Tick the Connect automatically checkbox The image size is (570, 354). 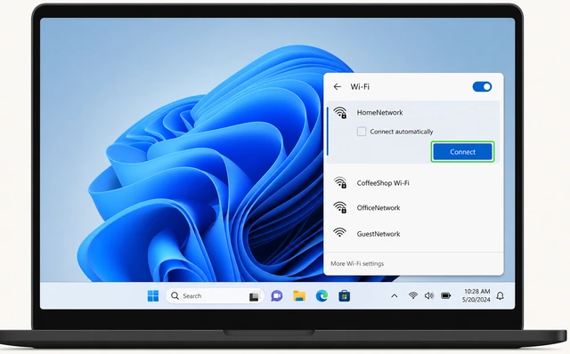click(x=362, y=132)
